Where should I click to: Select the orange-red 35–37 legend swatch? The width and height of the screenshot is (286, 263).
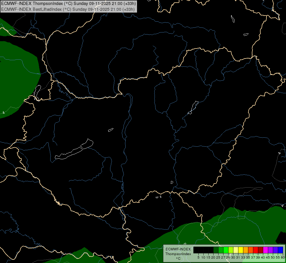(251, 250)
